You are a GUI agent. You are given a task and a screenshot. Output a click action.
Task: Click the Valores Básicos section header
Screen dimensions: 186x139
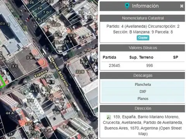(142, 48)
